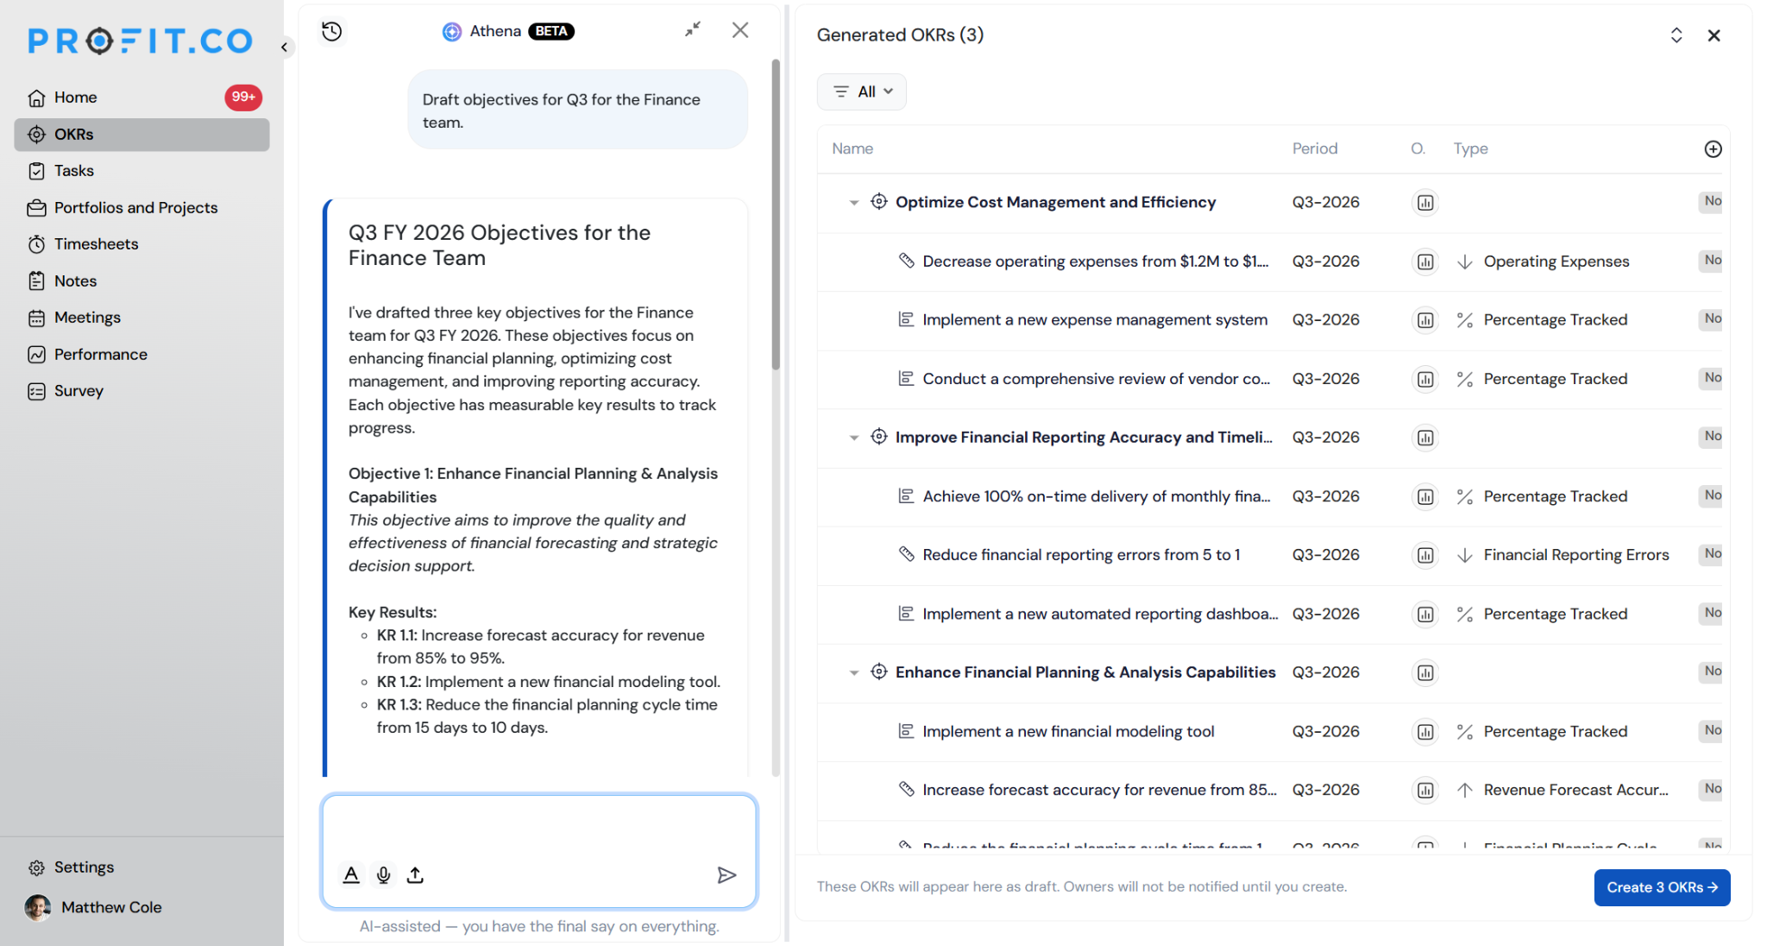The width and height of the screenshot is (1767, 946).
Task: Select the Decrease operating expenses key result
Action: (1095, 262)
